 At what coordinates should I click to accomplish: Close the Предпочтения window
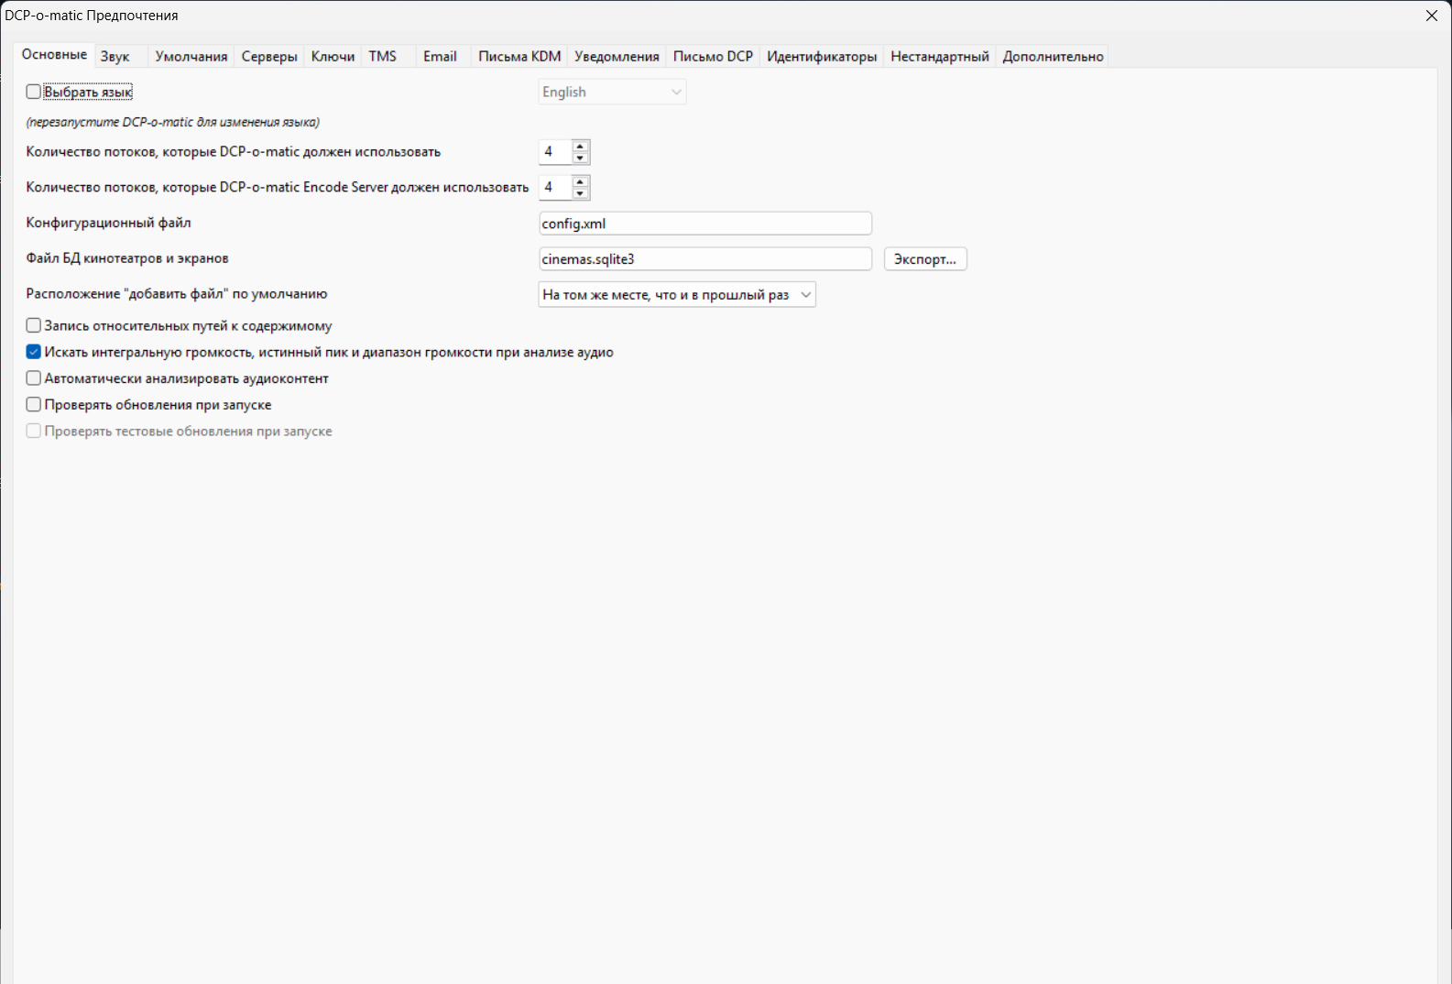1432,16
